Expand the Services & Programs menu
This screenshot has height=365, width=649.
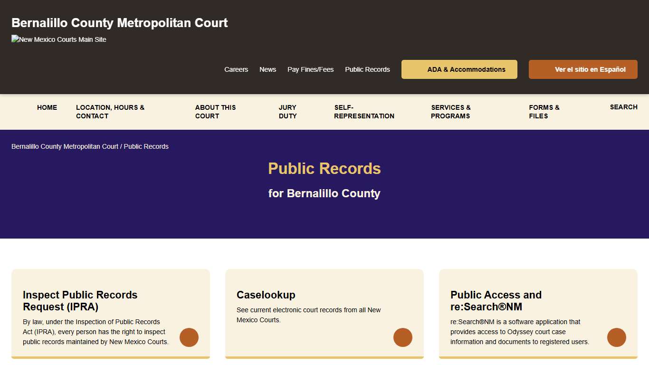(450, 112)
